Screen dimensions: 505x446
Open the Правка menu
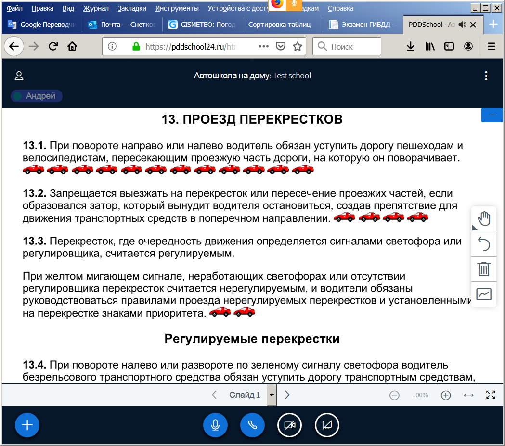click(42, 8)
